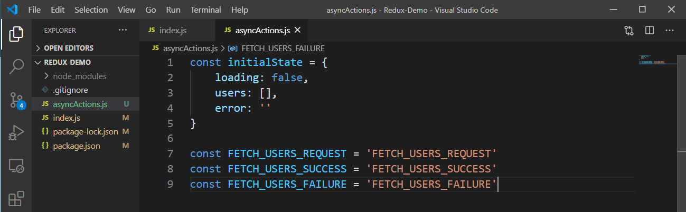Open the Extensions view

16,199
